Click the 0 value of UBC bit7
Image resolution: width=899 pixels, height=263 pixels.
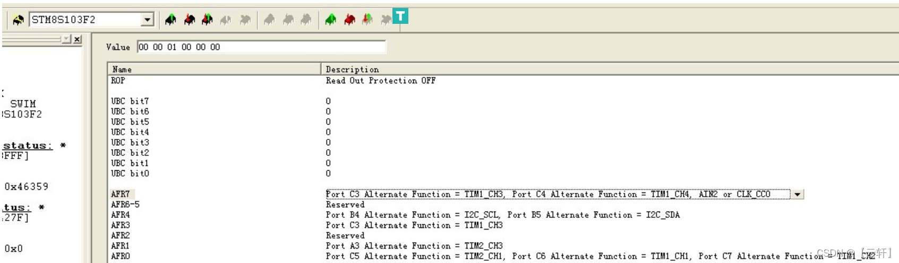point(328,101)
